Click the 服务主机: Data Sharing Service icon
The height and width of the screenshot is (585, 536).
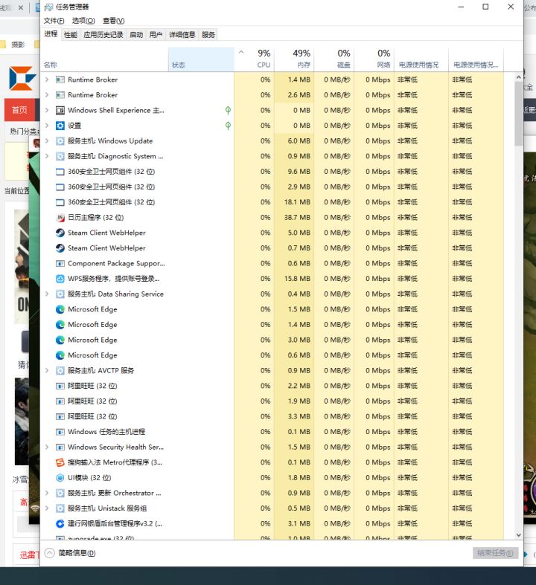tap(60, 294)
